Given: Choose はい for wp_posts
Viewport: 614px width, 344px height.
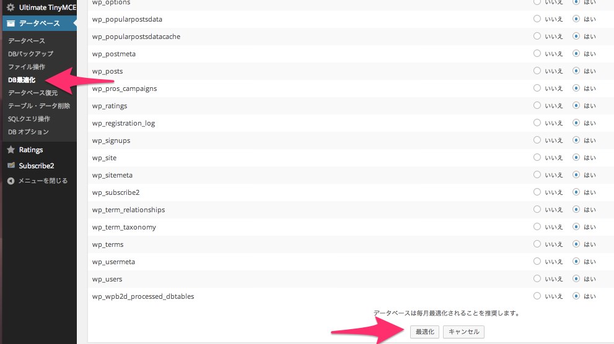Looking at the screenshot, I should (576, 71).
